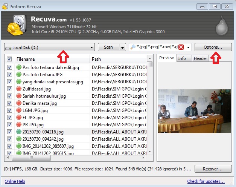Click the green status dot of yang dinilai saat presentasi.jpg
The width and height of the screenshot is (236, 187).
point(19,81)
